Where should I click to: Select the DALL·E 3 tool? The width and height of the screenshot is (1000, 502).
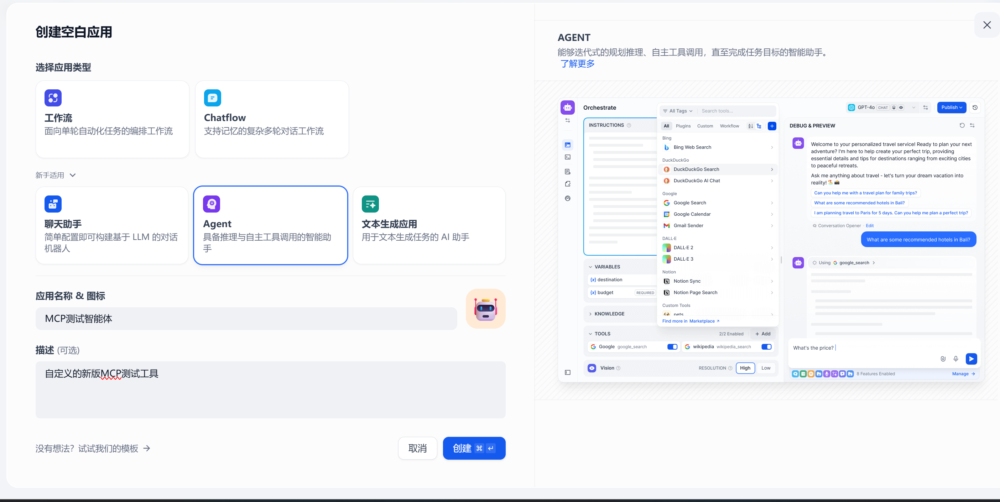point(718,259)
